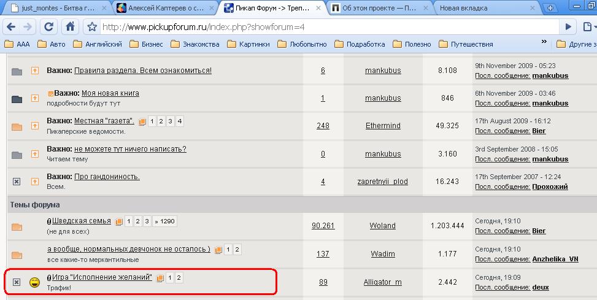Open the 'Правила раздела. Всем ознакомиться!' topic
The image size is (597, 300).
(x=143, y=71)
